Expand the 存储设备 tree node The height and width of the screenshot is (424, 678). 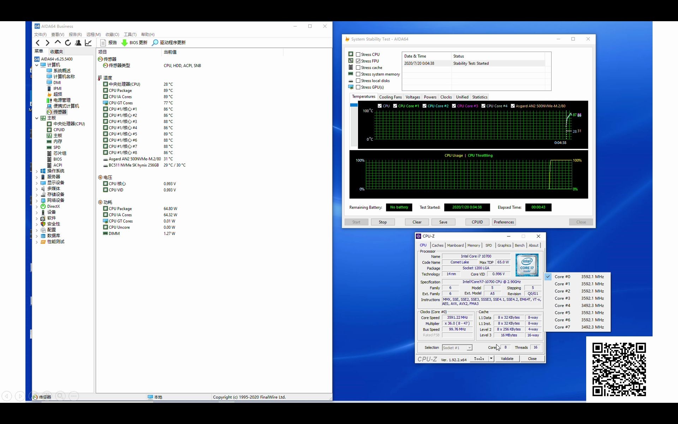37,195
